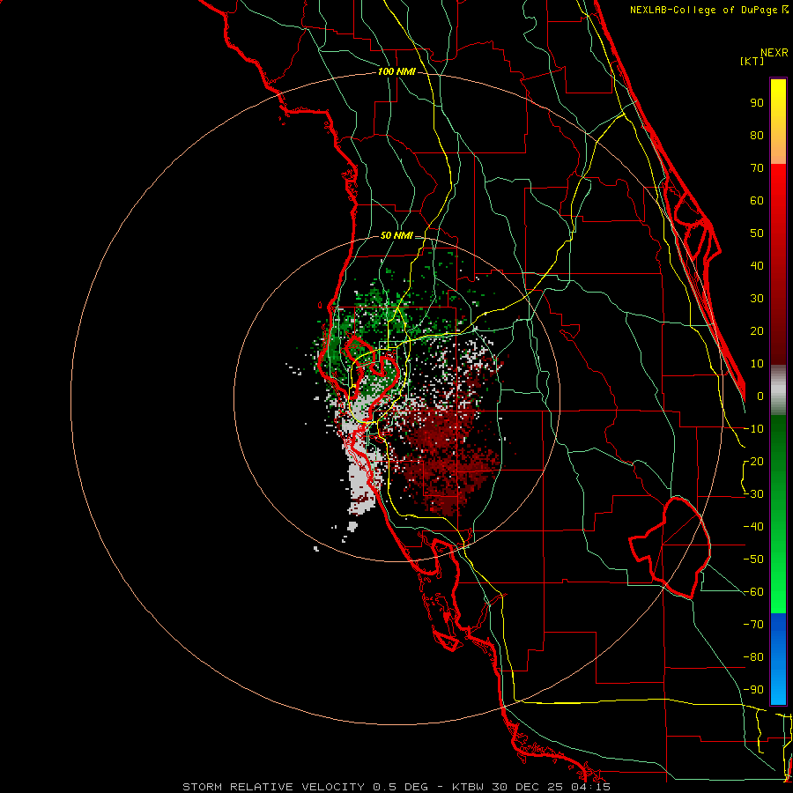Viewport: 793px width, 793px height.
Task: Click the Storm Relative Velocity caption at bottom
Action: [x=396, y=787]
